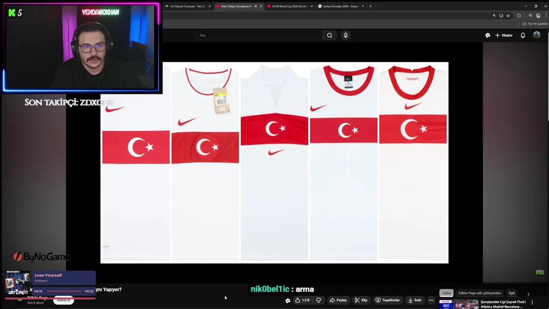Screen dimensions: 549x309
Task: Close the All 48 World Cup 2026 Kits tab
Action: point(312,6)
